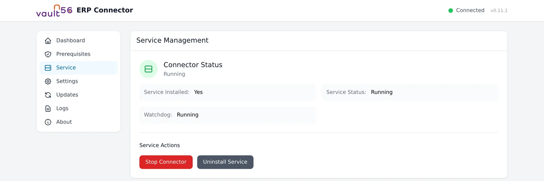This screenshot has height=181, width=544.
Task: Click the Watchdog: label
Action: [158, 115]
